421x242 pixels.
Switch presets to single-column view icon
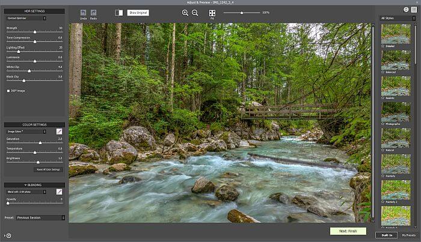406,10
